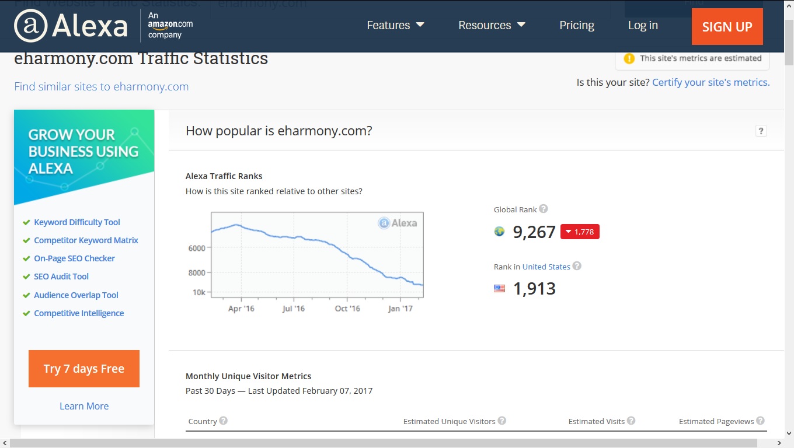The width and height of the screenshot is (794, 448).
Task: Click Estimated Pageviews help icon
Action: pos(760,421)
